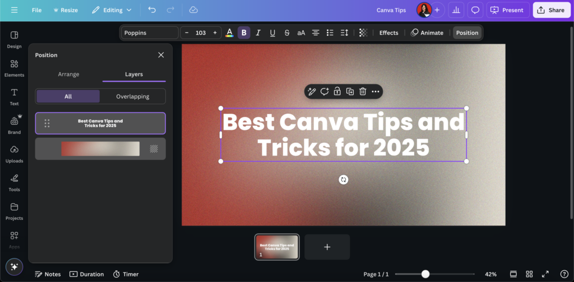Viewport: 574px width, 282px height.
Task: Open more options on the floating toolbar
Action: [375, 92]
